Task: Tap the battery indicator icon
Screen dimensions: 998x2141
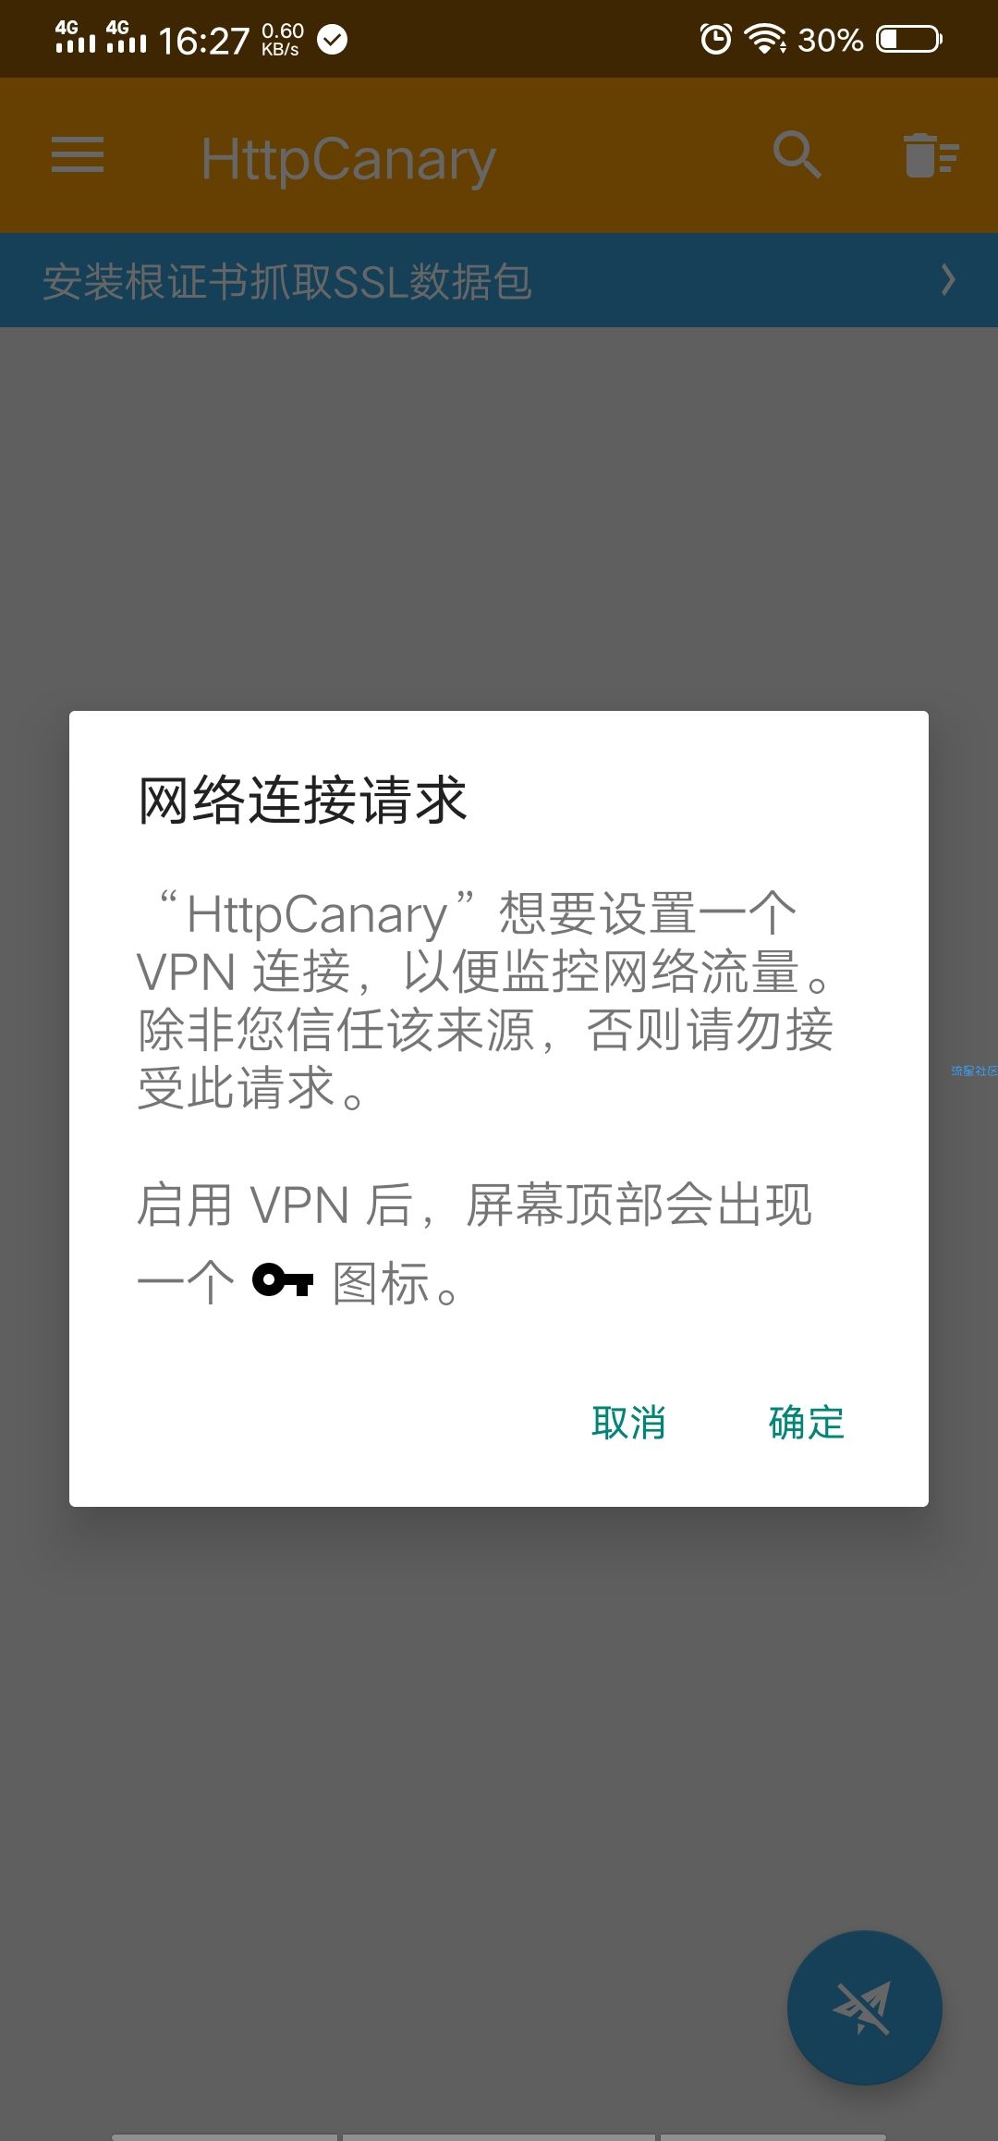Action: (x=909, y=39)
